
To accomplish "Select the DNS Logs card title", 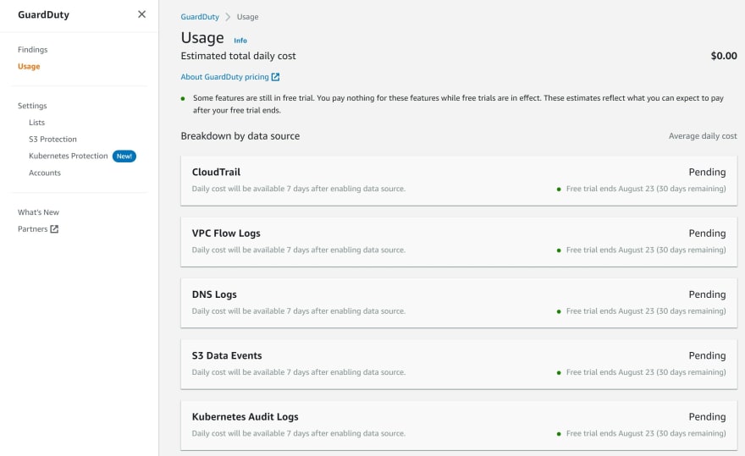I will tap(214, 294).
